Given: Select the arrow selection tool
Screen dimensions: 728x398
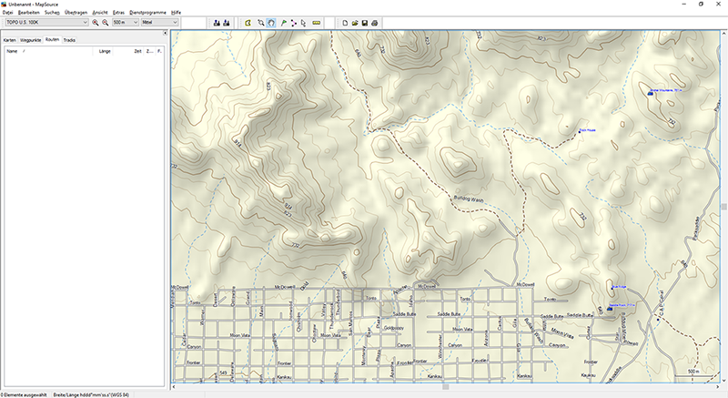Looking at the screenshot, I should coord(303,23).
